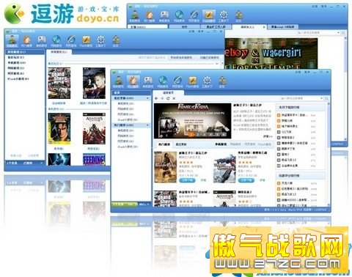Screen dimensions: 352x277
Task: Open the gear tools icon in front window
Action: (x=207, y=81)
